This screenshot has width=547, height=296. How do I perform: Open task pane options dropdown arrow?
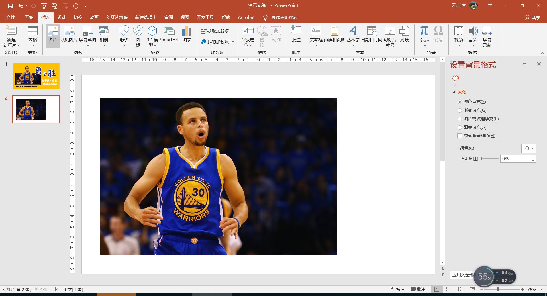(x=524, y=64)
